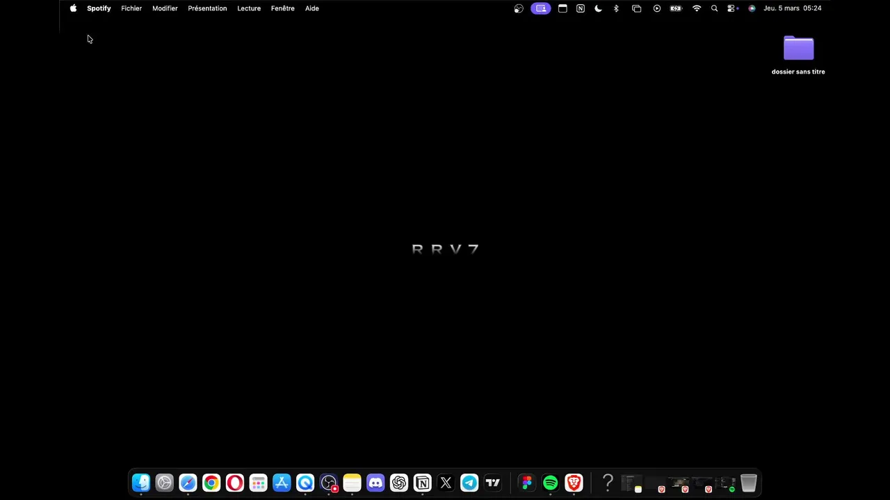The height and width of the screenshot is (500, 890).
Task: Open the Présentation menu
Action: click(x=207, y=8)
